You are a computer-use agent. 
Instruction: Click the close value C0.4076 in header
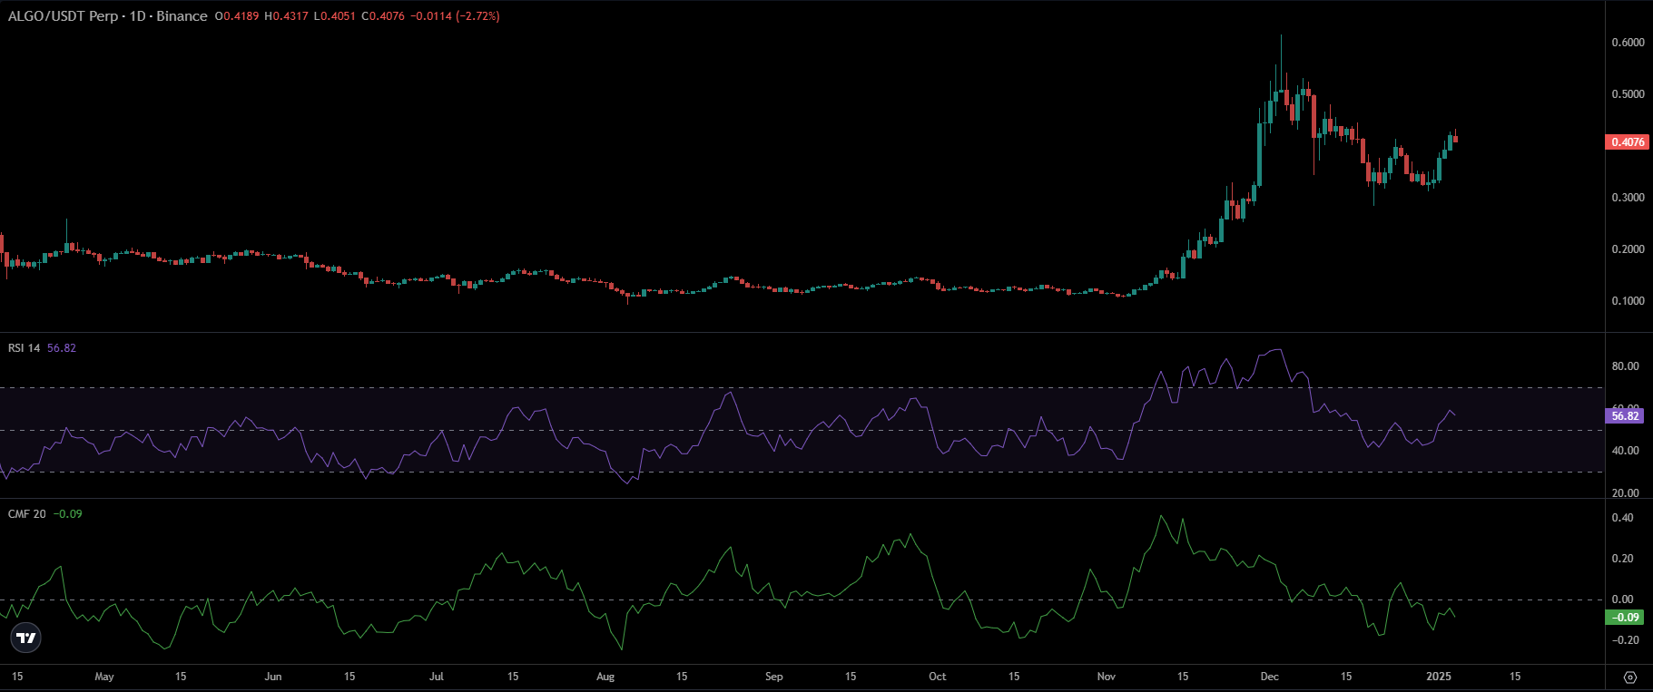click(x=383, y=16)
